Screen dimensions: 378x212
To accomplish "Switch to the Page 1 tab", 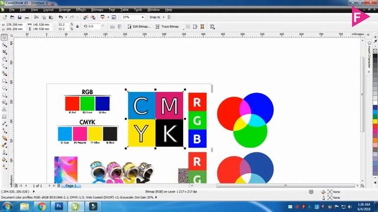I will [x=71, y=186].
